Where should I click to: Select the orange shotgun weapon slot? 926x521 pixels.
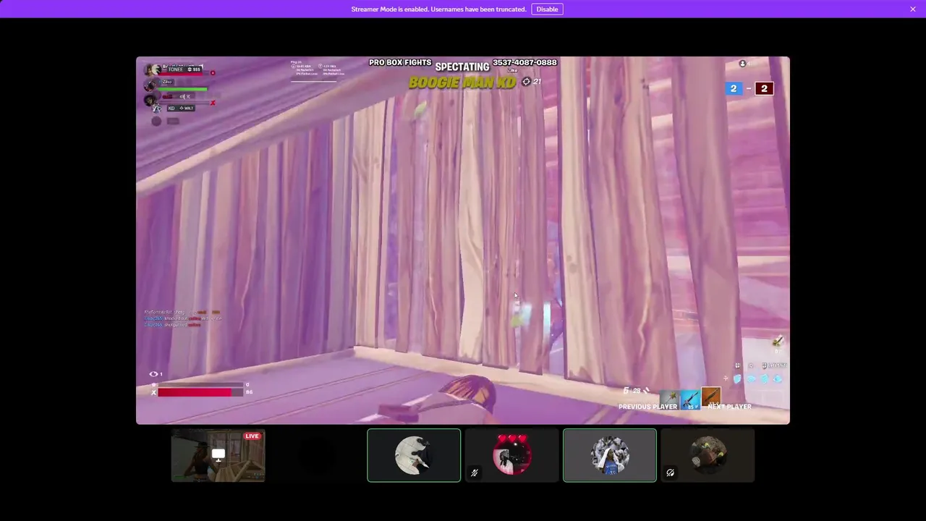711,397
